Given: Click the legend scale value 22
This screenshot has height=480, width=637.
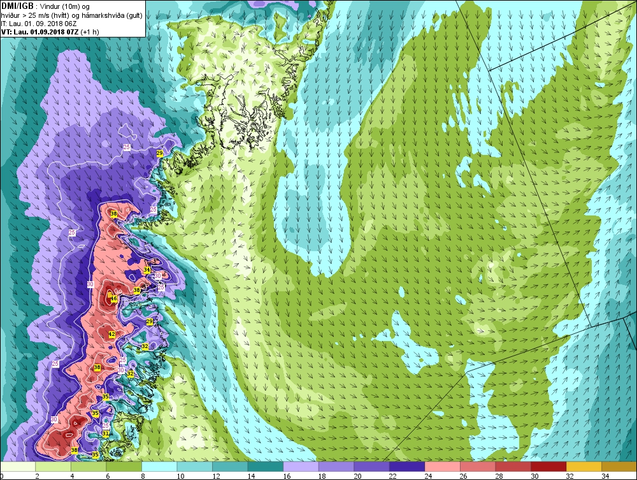Looking at the screenshot, I should click(392, 476).
